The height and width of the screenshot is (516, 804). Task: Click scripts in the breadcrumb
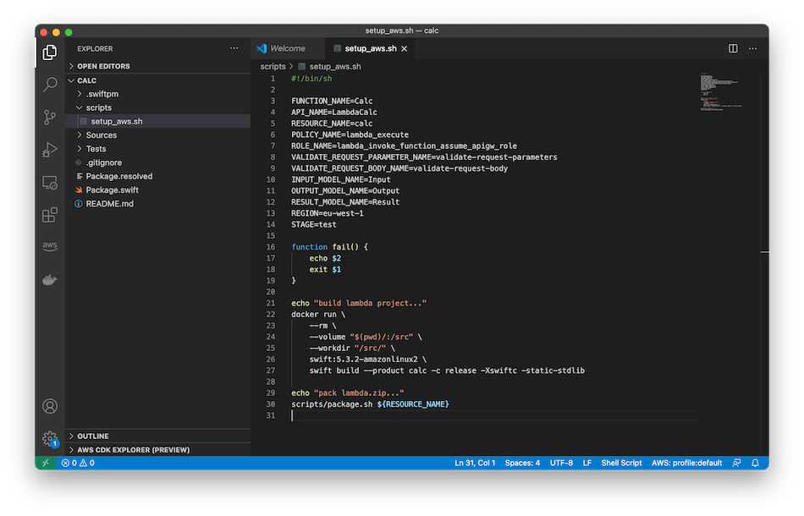point(273,67)
